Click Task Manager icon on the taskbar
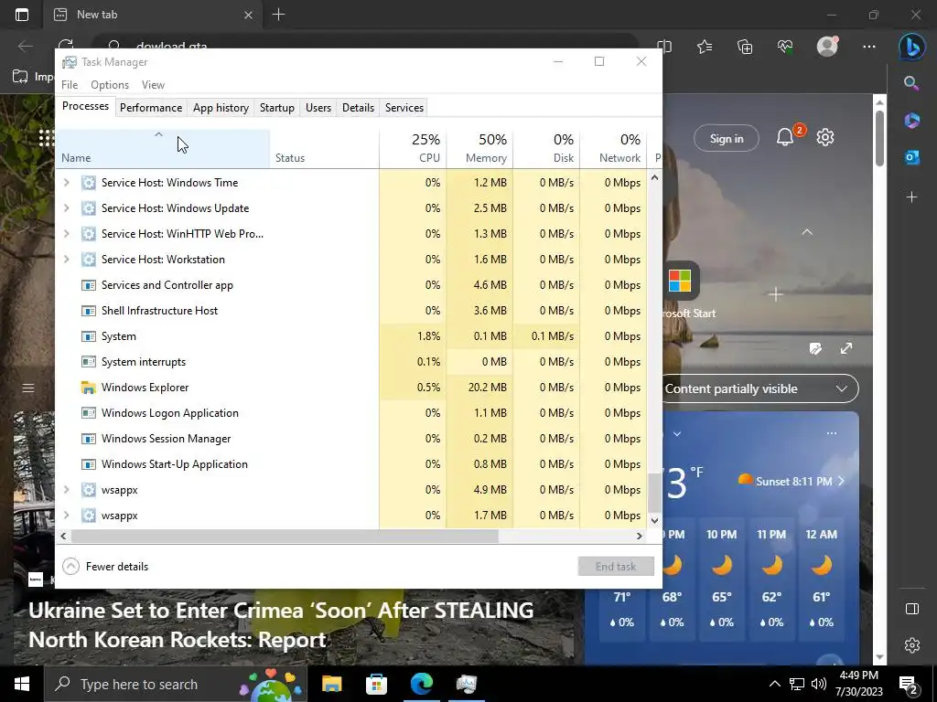Image resolution: width=937 pixels, height=702 pixels. point(466,684)
